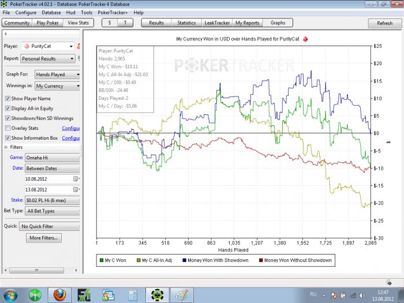This screenshot has height=303, width=404.
Task: Toggle the Showdown/Non SD Winnings checkbox
Action: pos(8,118)
